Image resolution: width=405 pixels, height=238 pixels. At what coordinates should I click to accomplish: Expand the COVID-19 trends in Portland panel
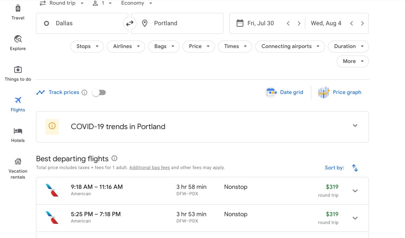click(355, 126)
